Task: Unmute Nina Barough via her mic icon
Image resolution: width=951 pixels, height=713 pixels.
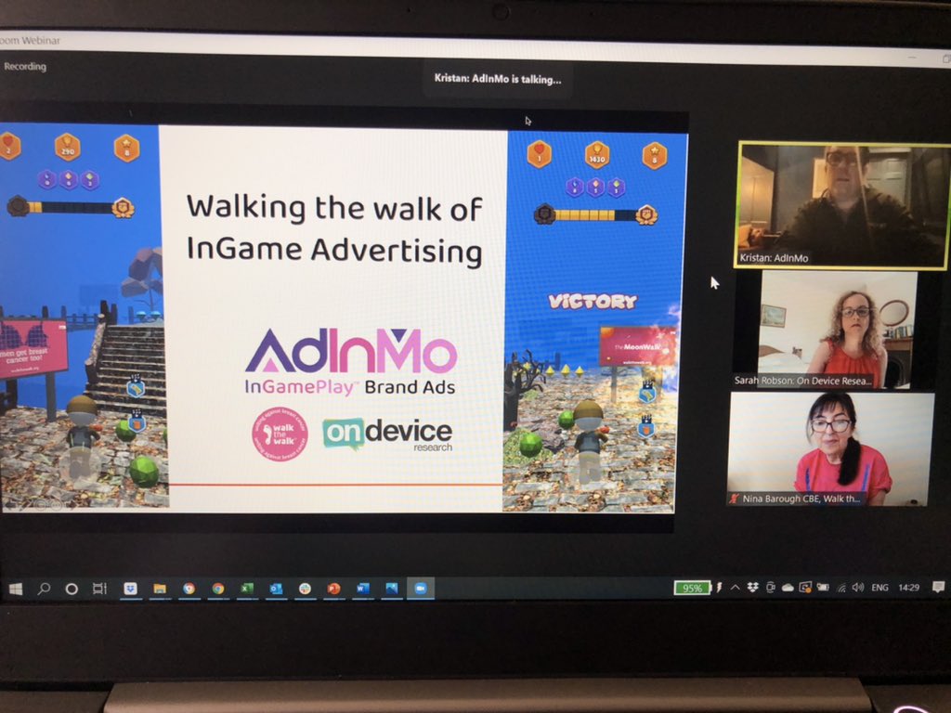Action: pyautogui.click(x=734, y=499)
